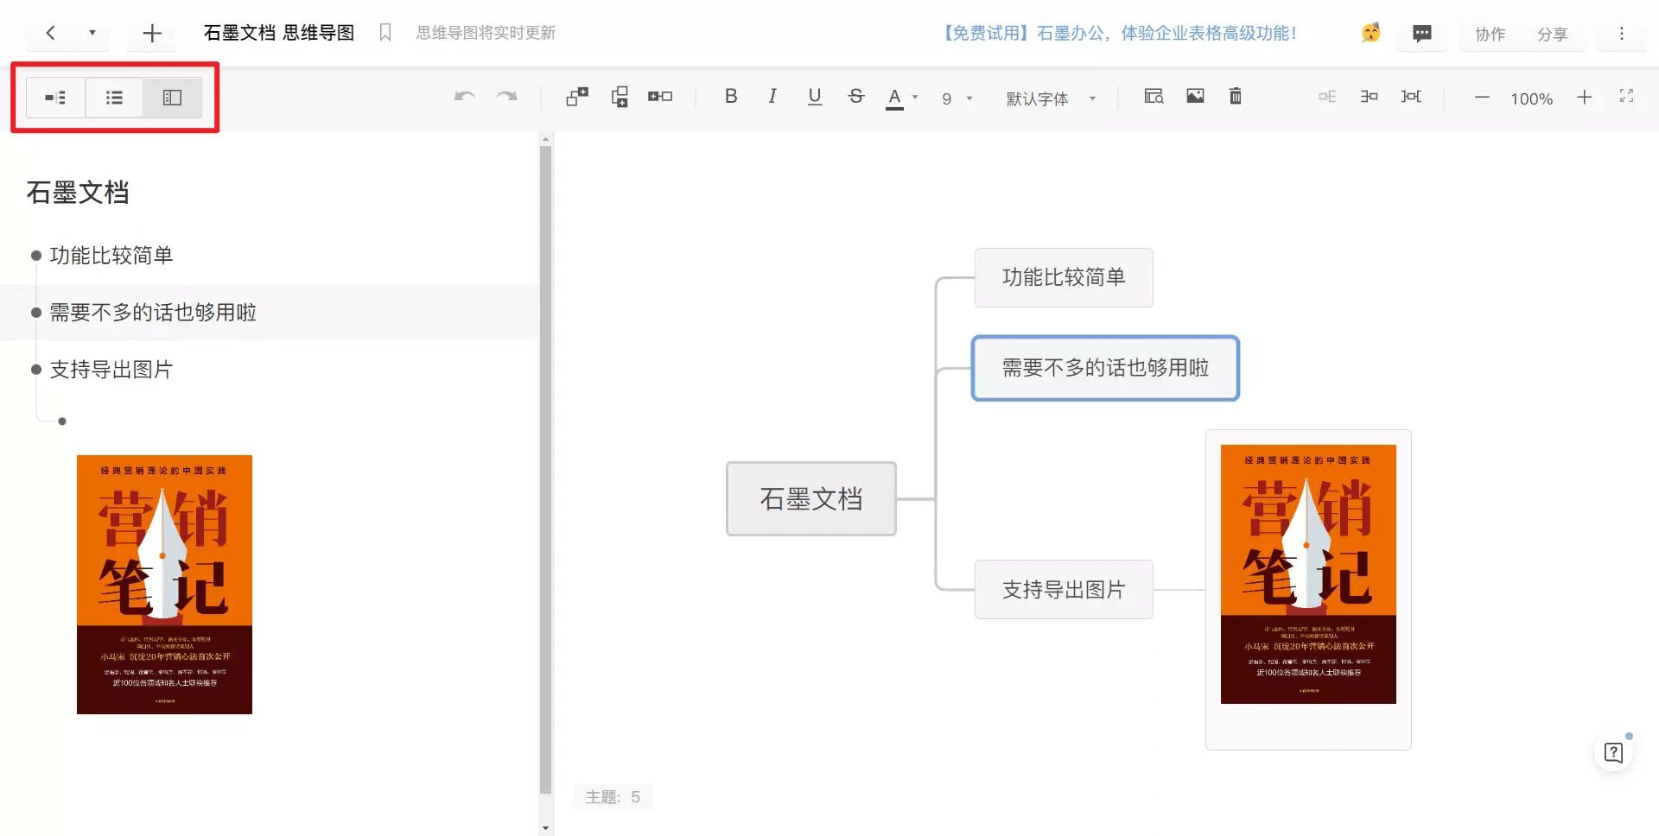The image size is (1659, 836).
Task: Enter fullscreen mode for the mind map
Action: [x=1627, y=97]
